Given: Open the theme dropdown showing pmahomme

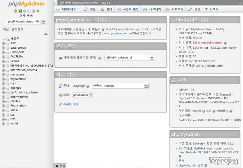Looking at the screenshot, I should (83, 95).
